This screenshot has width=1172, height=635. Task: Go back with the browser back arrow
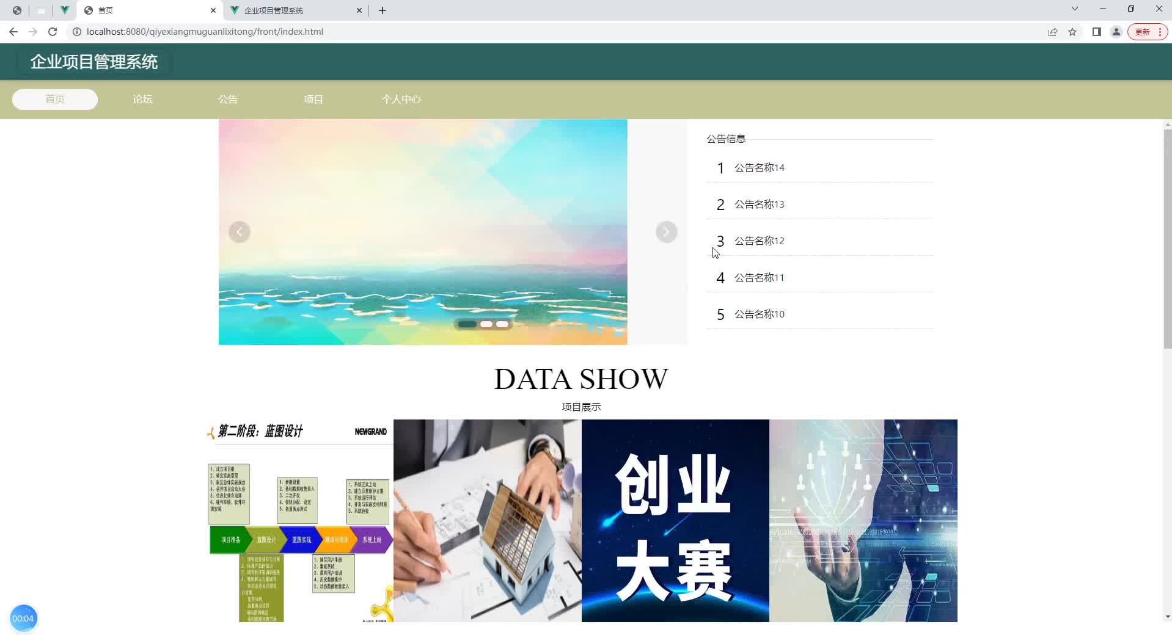click(x=13, y=32)
